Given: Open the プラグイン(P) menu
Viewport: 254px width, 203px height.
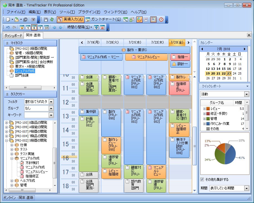Looking at the screenshot, I should [x=89, y=12].
